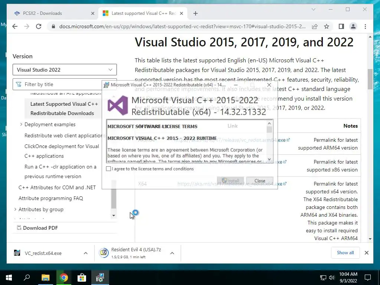Click installer title bar icon
Image resolution: width=380 pixels, height=285 pixels.
(x=106, y=85)
